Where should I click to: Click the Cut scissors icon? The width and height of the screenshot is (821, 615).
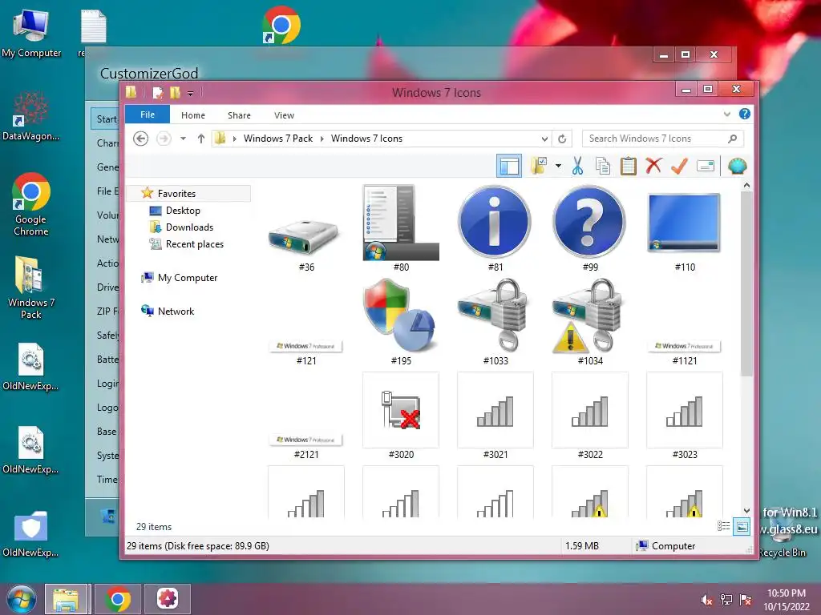(577, 167)
